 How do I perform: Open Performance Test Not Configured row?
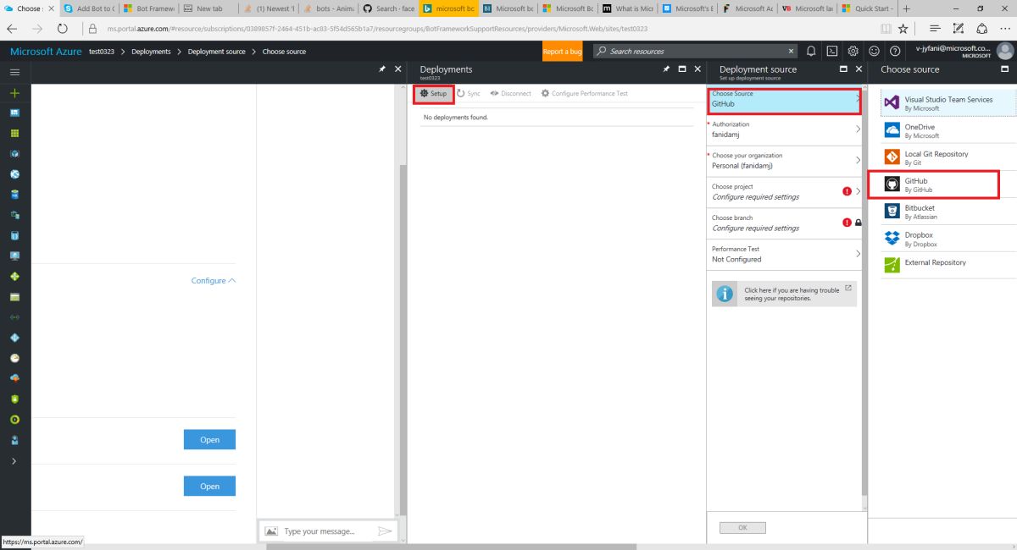(x=785, y=255)
